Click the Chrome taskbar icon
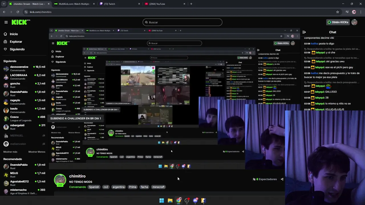365x205 pixels. (x=179, y=200)
